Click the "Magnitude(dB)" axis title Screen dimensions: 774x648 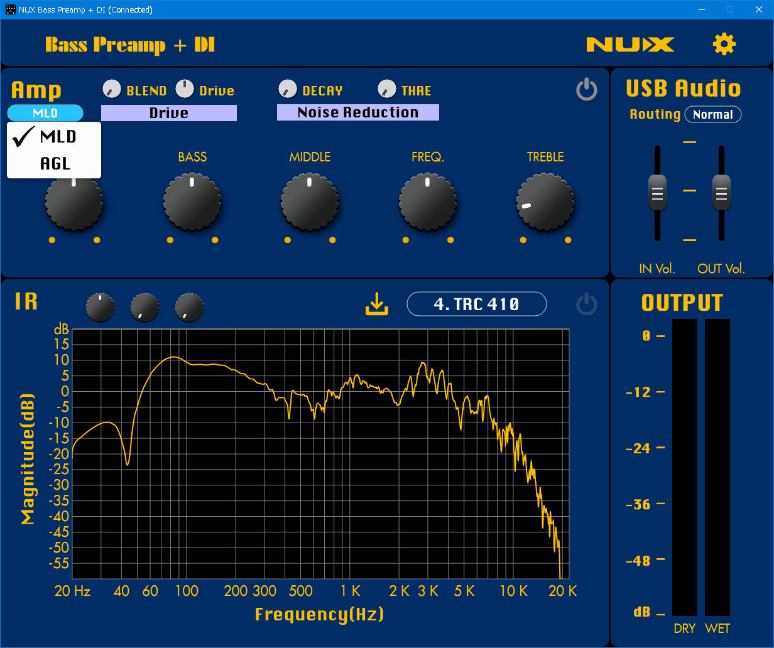(x=28, y=459)
